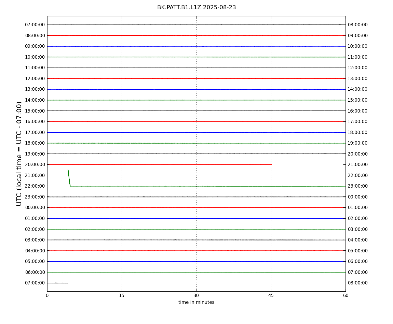Viewport: 393px width, 324px height.
Task: Click x-axis tick label 60
Action: (x=345, y=295)
